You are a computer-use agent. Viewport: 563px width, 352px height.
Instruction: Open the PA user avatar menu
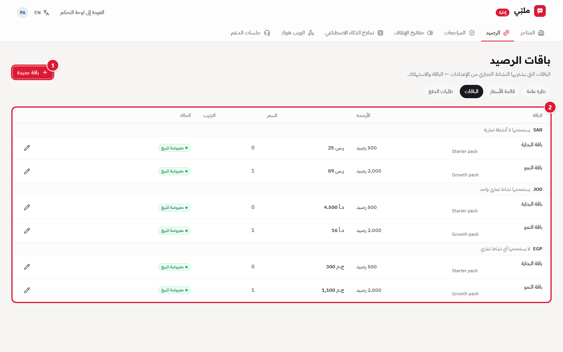click(x=23, y=13)
